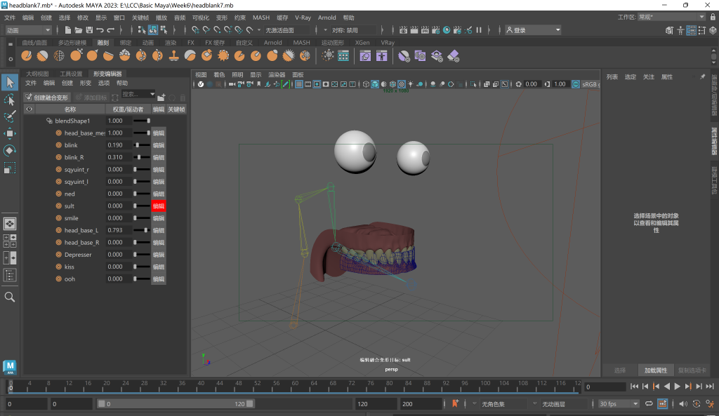The height and width of the screenshot is (416, 719).
Task: Switch to the 多边形建模 shelf tab
Action: click(x=72, y=43)
